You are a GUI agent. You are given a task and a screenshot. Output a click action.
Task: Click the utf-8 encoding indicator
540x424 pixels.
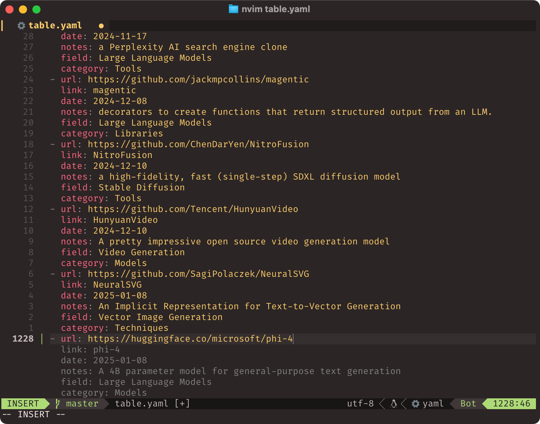point(360,403)
